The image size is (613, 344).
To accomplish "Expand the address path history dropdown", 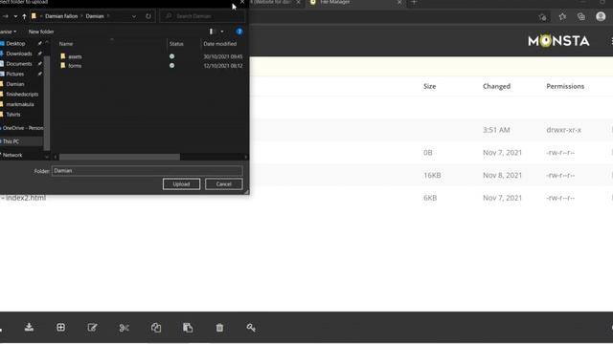I will (134, 16).
